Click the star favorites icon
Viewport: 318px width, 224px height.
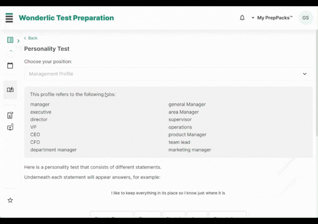click(10, 200)
